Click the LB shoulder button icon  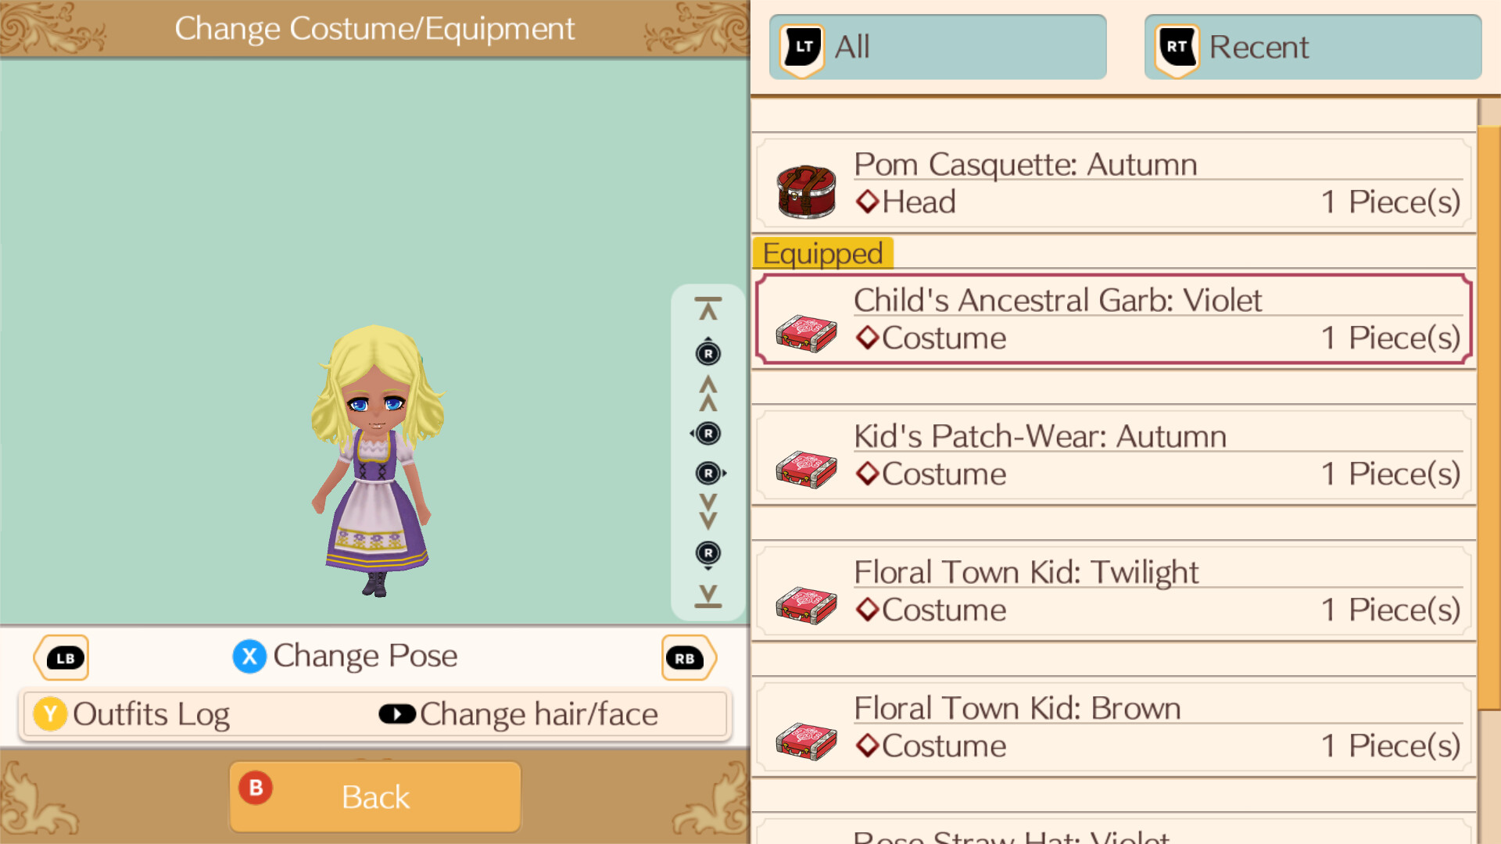pyautogui.click(x=62, y=658)
